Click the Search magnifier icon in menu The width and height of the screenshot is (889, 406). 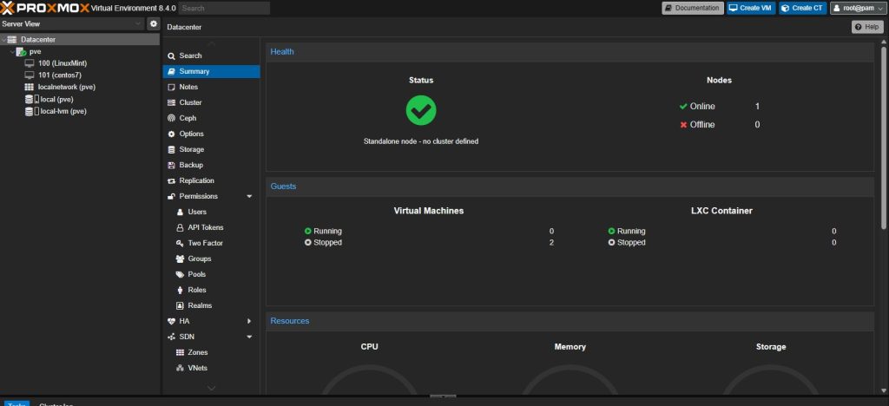pyautogui.click(x=171, y=56)
